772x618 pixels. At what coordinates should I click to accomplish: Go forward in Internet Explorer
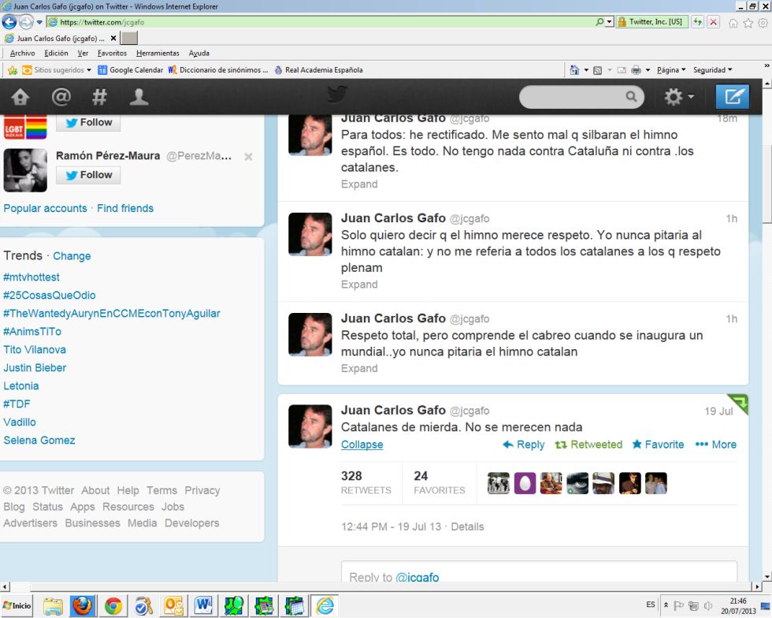26,22
